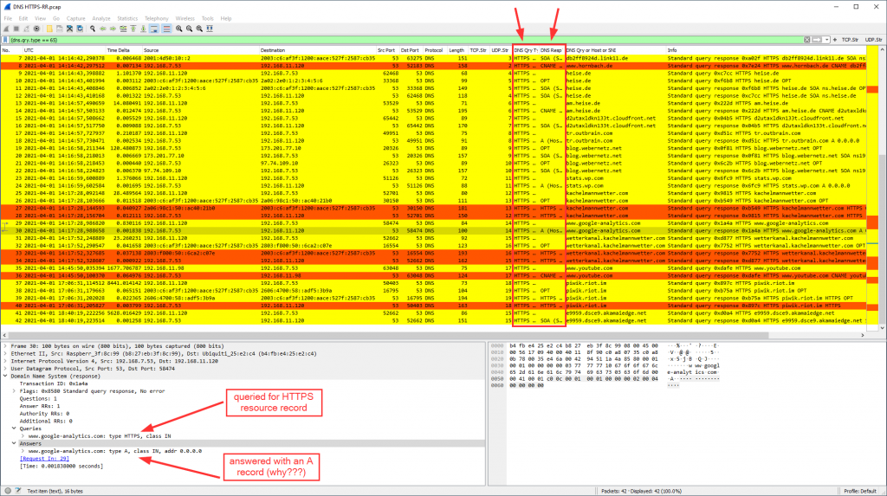Click Profile: Default in status bar
Viewport: 887px width, 496px height.
(860, 491)
